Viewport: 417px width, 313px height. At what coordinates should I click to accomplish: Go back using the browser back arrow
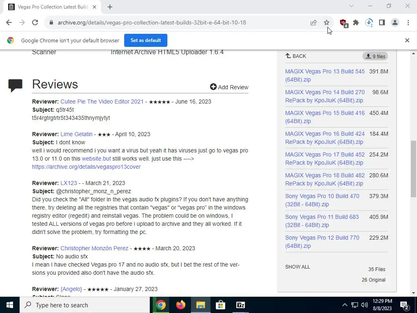[x=9, y=23]
